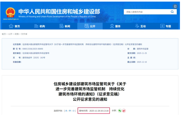
Task: Open the 专题 navigation tab
Action: tap(166, 26)
